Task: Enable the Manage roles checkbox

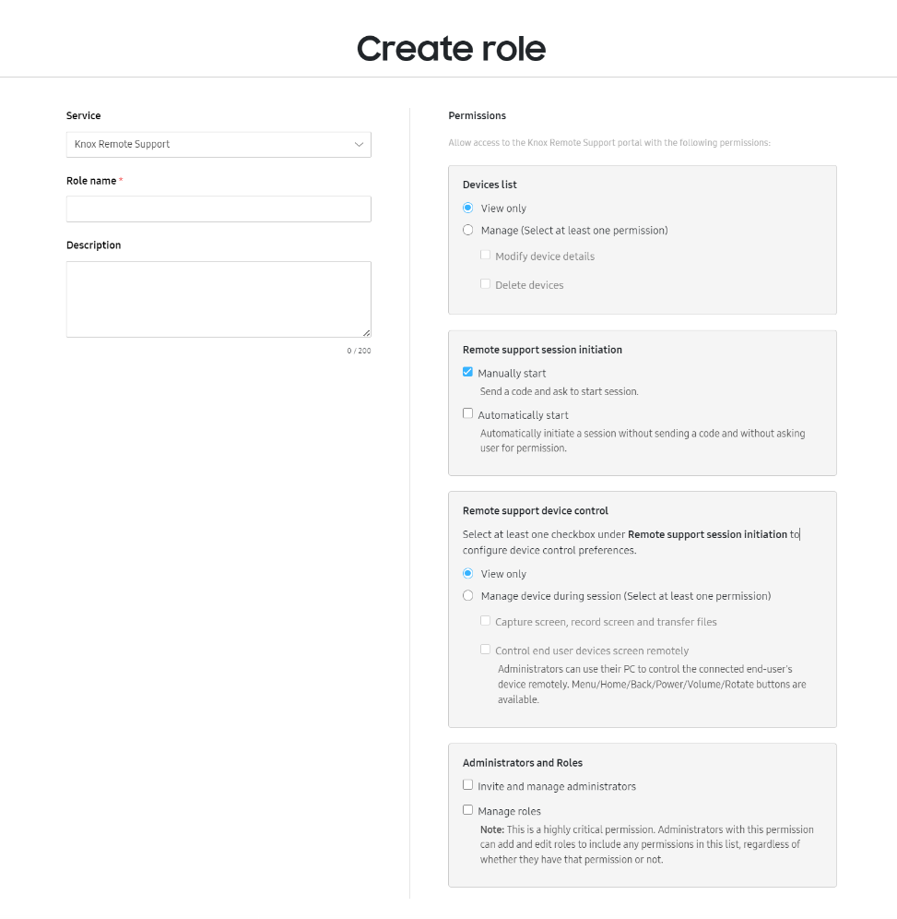Action: point(468,810)
